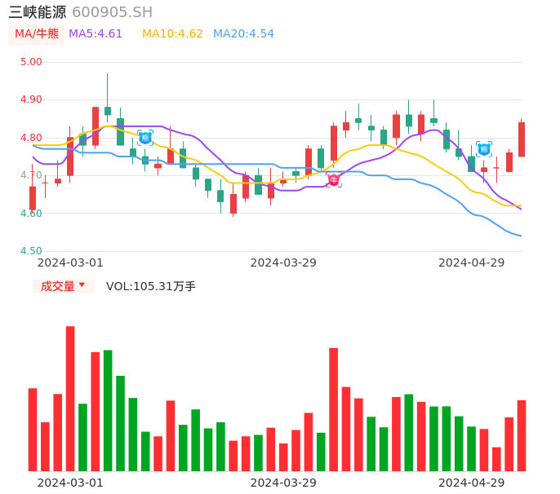This screenshot has height=494, width=560.
Task: Toggle the MA10 yellow line legend
Action: (x=172, y=34)
